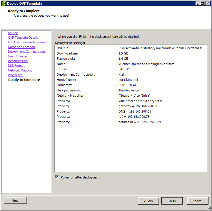Select the DNS 192.168.200.65 property

(135, 111)
